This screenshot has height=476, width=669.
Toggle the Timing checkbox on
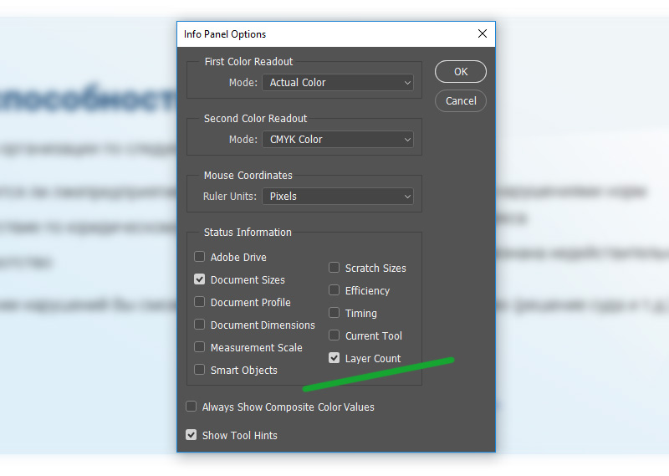[334, 314]
